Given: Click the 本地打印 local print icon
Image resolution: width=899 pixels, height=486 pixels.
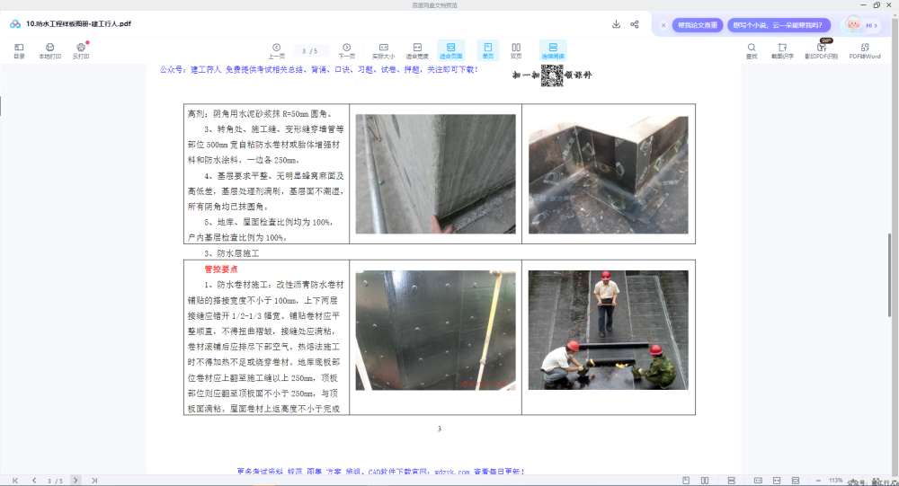Looking at the screenshot, I should (x=49, y=51).
